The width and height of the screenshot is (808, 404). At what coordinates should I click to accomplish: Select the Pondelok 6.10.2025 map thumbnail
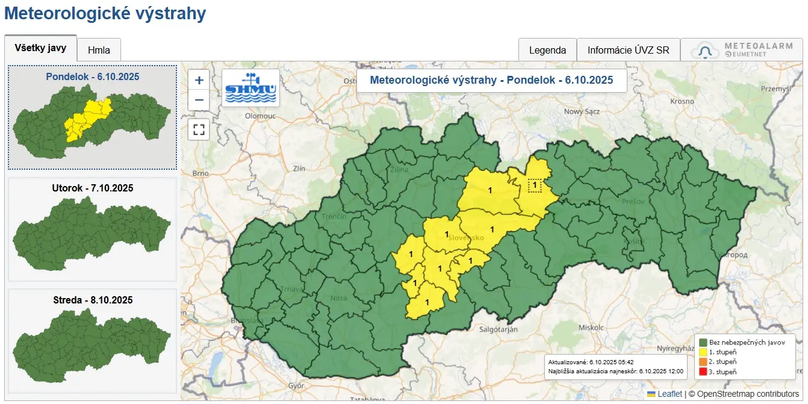pyautogui.click(x=93, y=117)
